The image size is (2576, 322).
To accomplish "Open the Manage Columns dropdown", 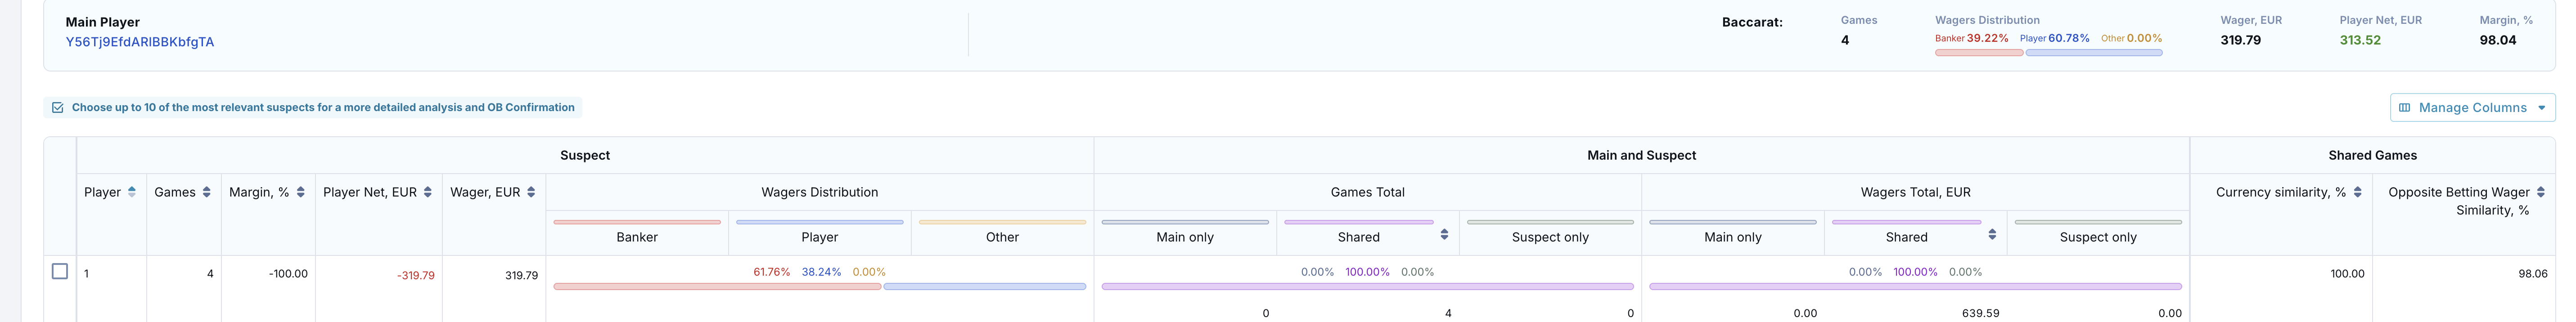I will (2472, 108).
